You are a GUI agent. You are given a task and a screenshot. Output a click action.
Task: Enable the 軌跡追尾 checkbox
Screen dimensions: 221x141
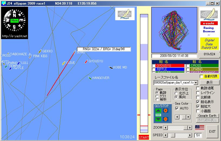click(x=198, y=88)
